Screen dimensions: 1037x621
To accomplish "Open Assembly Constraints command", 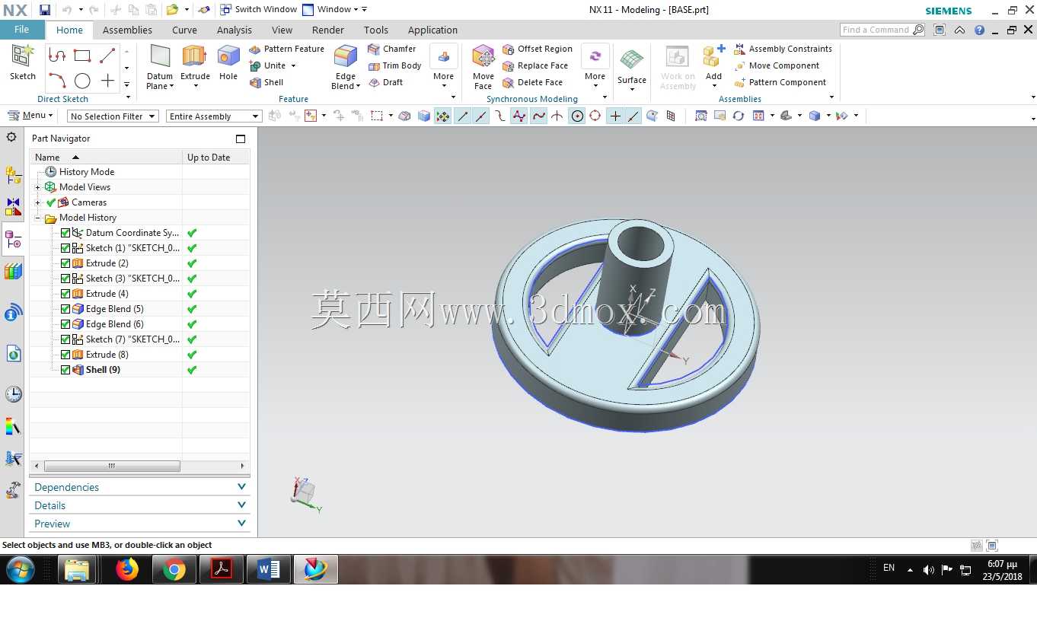I will click(783, 49).
